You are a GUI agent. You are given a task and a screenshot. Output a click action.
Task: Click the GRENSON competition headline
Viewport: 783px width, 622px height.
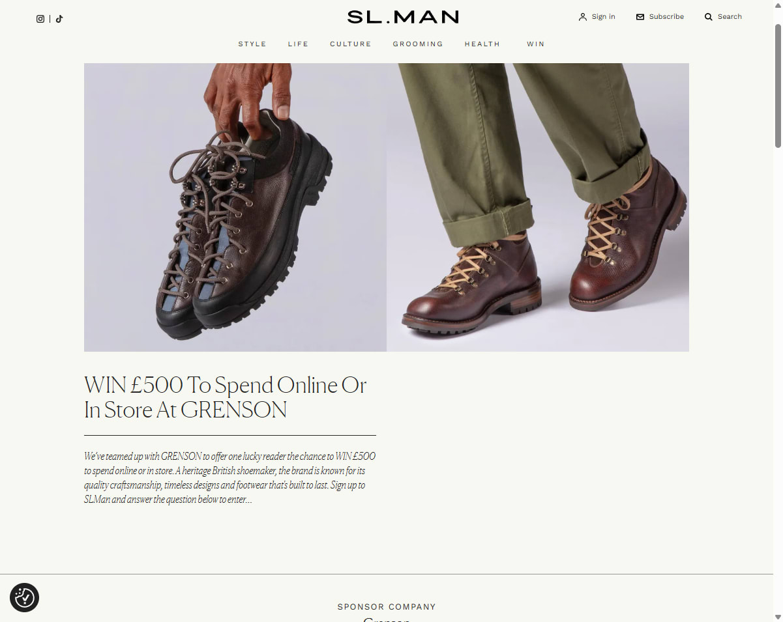pos(226,397)
